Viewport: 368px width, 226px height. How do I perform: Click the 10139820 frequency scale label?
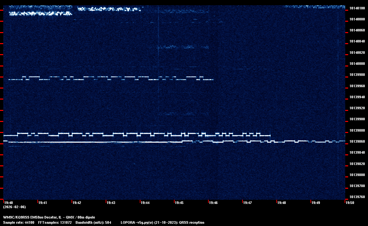[357, 164]
